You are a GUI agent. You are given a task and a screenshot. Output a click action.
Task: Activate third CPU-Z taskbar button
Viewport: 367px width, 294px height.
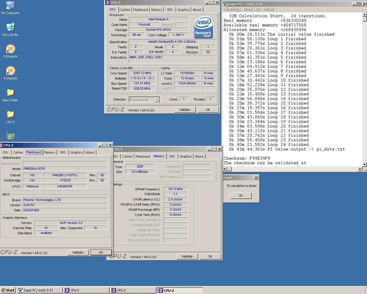(x=180, y=290)
